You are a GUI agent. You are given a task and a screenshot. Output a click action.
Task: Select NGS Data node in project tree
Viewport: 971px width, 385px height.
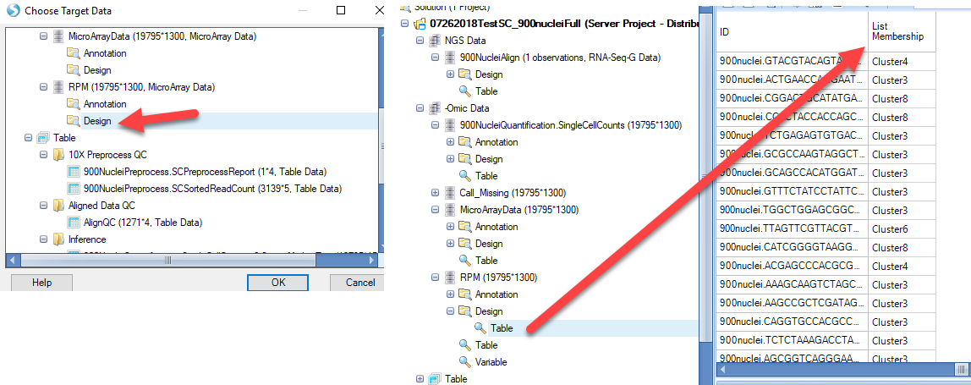click(x=465, y=41)
